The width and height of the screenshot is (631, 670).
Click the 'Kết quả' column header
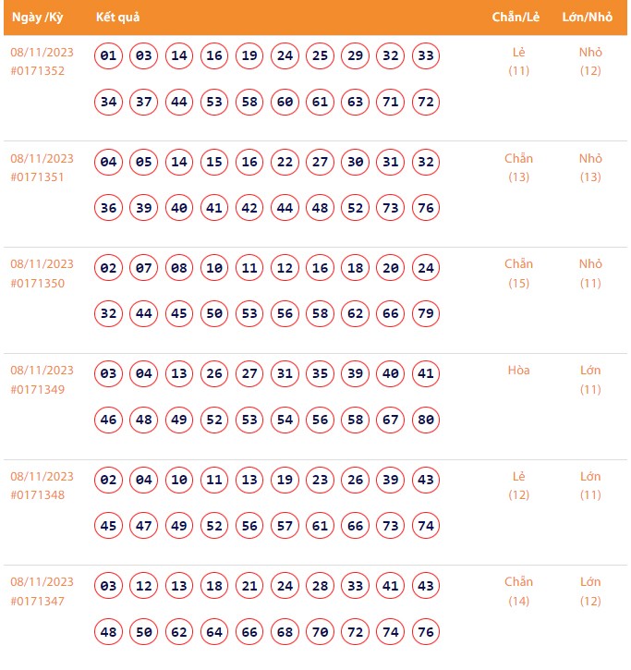[x=117, y=18]
